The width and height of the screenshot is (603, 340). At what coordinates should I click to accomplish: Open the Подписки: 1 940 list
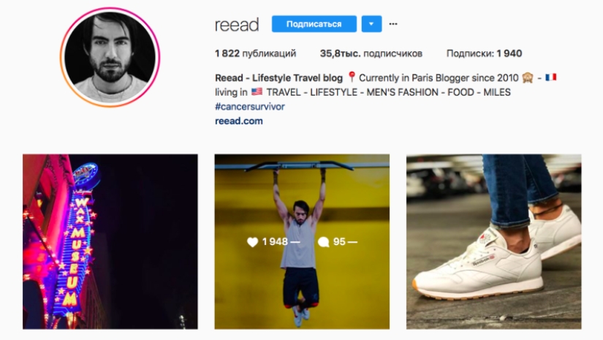click(484, 53)
